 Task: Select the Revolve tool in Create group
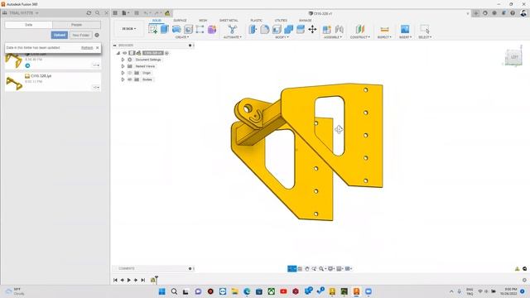(x=176, y=30)
